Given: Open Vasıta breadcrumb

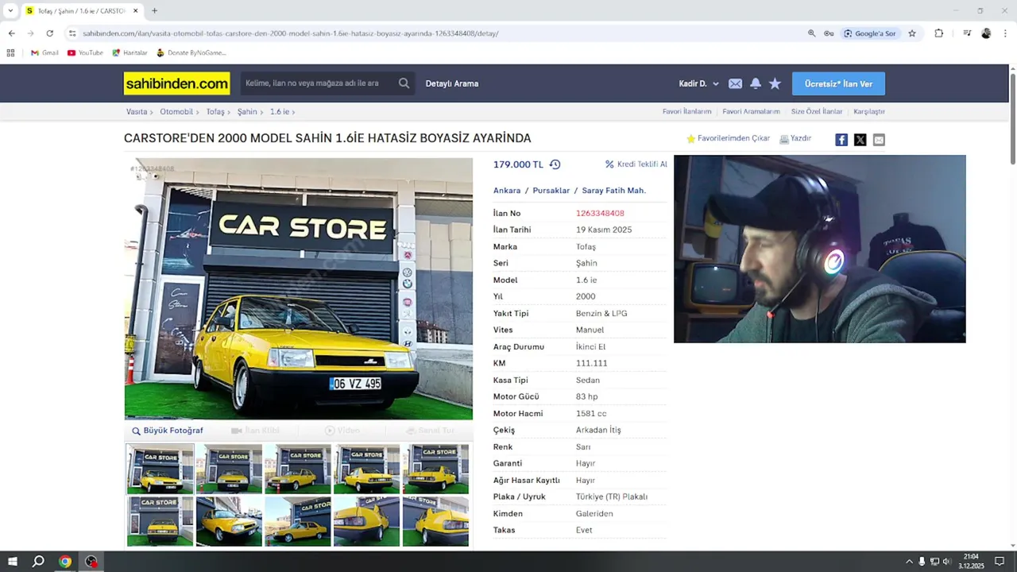Looking at the screenshot, I should [137, 112].
